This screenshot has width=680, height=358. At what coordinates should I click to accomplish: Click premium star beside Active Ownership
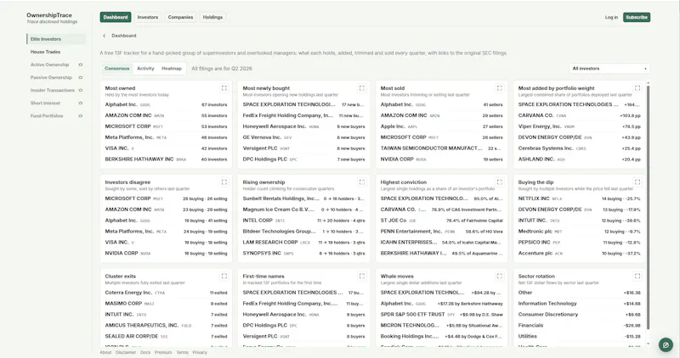pos(80,65)
